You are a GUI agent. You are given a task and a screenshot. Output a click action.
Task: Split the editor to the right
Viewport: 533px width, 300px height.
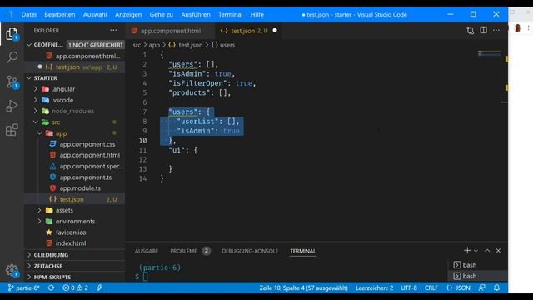tap(483, 30)
